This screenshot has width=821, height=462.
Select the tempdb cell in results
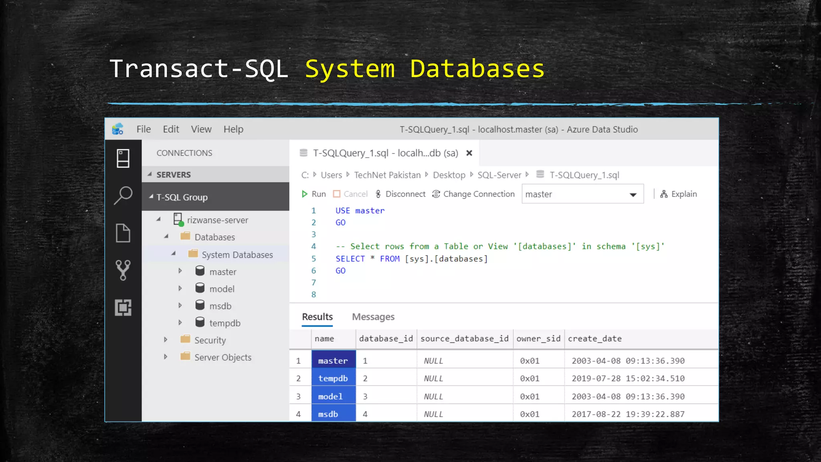click(x=334, y=378)
